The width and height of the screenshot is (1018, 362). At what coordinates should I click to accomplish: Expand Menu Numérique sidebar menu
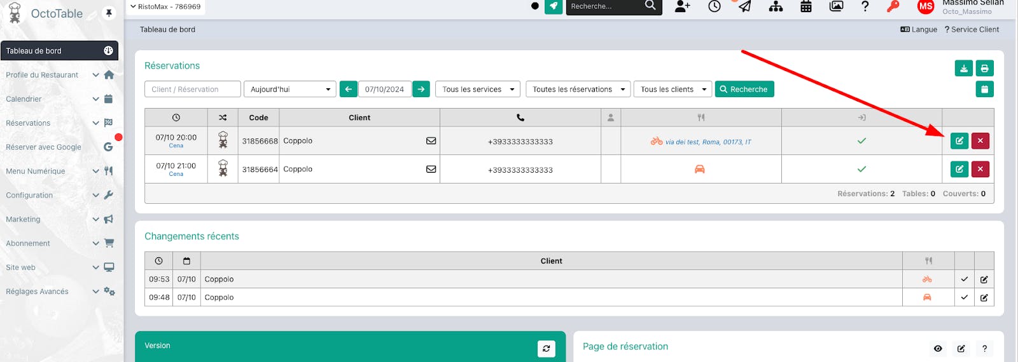[60, 171]
